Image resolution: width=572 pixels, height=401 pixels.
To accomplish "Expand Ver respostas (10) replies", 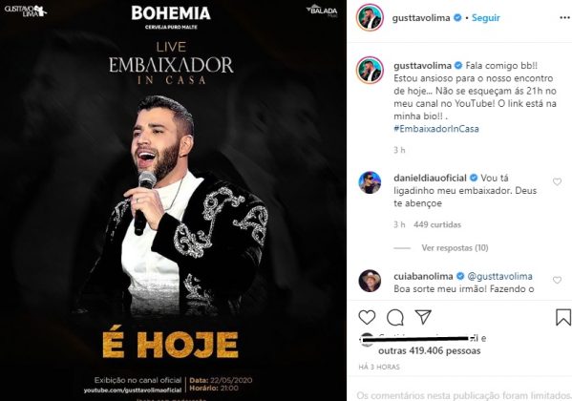I will [455, 248].
